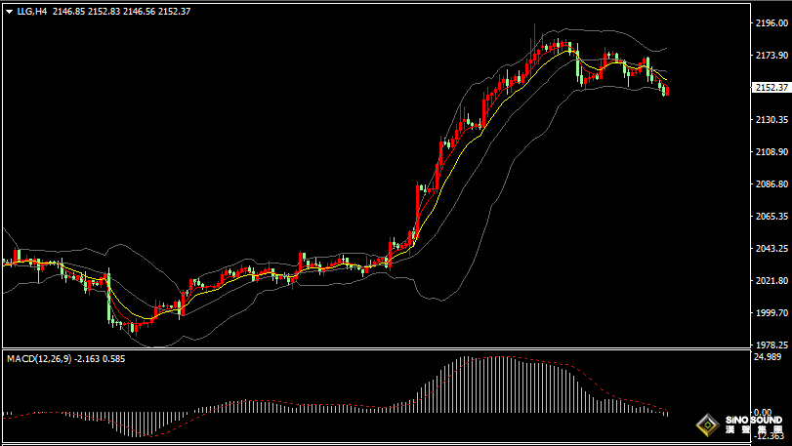Click the 2196.00 price axis label
Viewport: 792px width, 446px height.
click(772, 22)
